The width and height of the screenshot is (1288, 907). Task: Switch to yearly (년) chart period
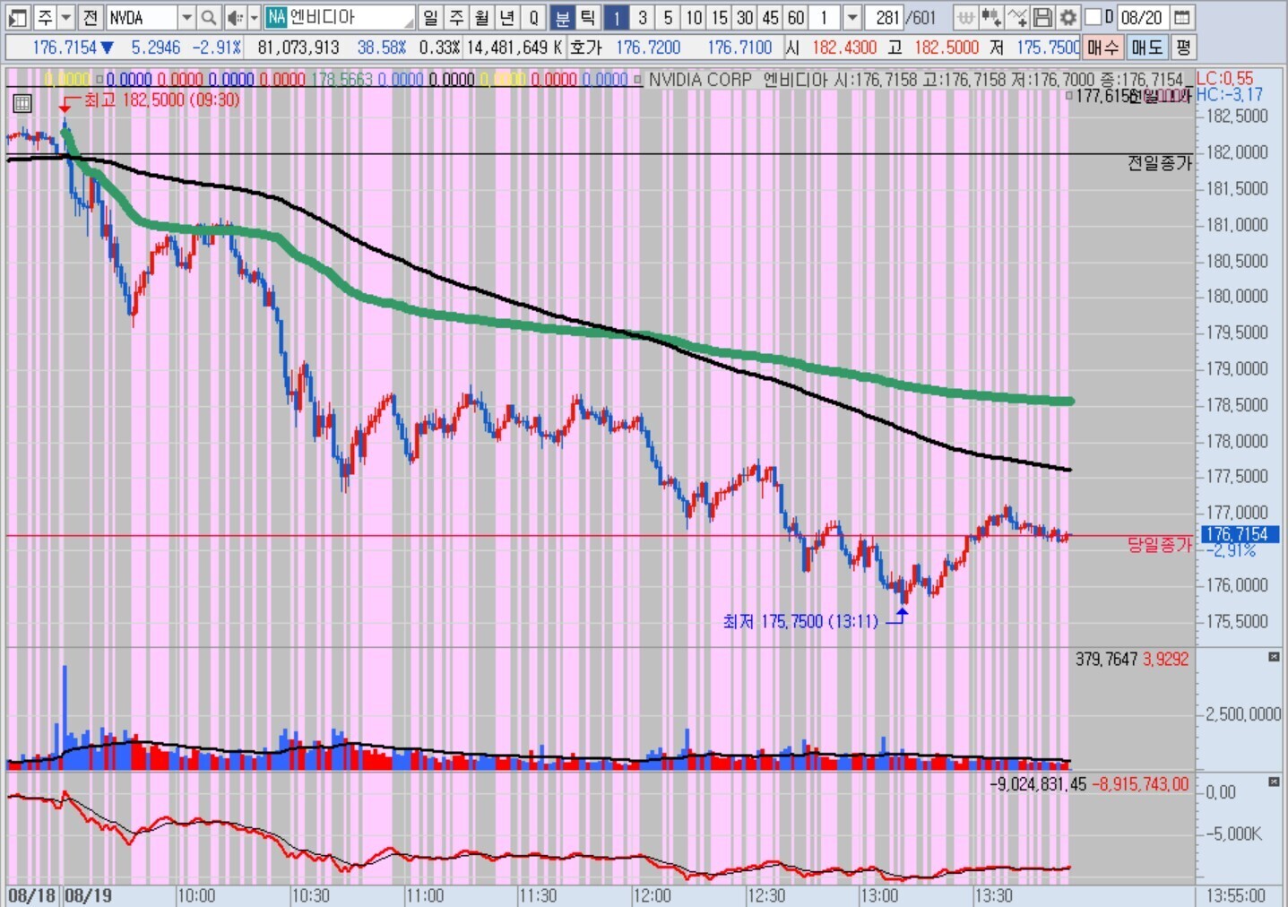(x=507, y=17)
